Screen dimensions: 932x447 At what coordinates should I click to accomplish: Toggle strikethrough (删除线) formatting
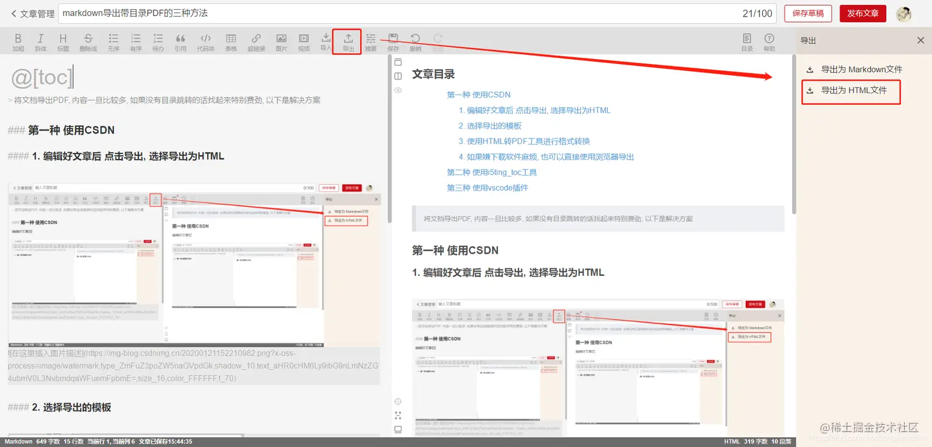coord(87,41)
